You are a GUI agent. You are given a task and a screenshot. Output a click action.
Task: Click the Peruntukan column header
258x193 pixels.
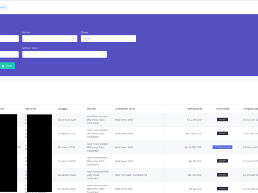click(223, 109)
